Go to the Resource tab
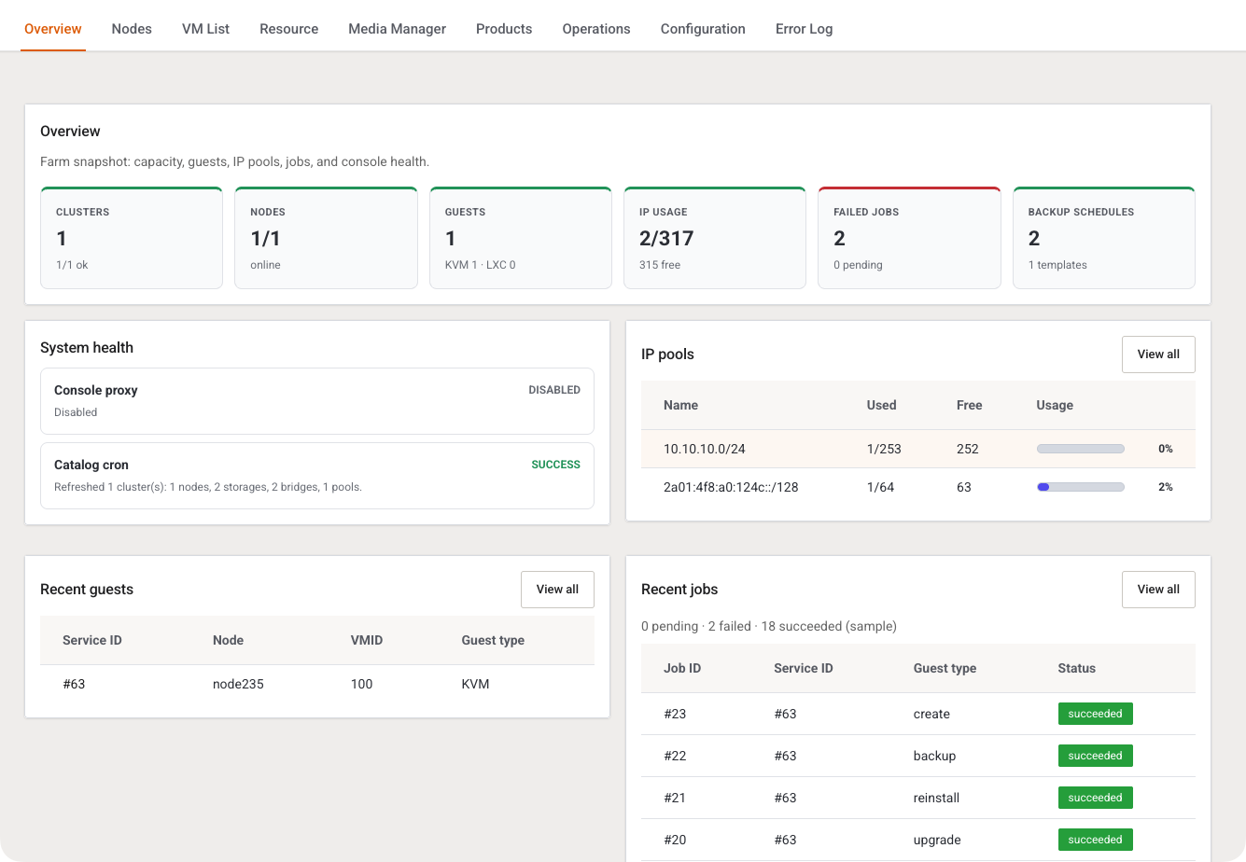The height and width of the screenshot is (862, 1246). click(x=289, y=29)
